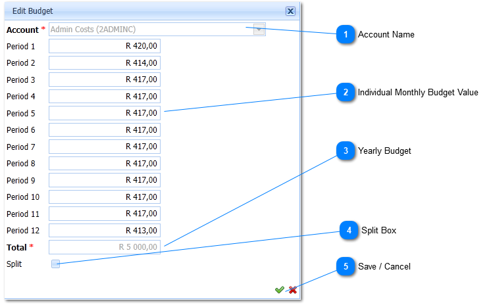Screen dimensions: 489x305
Task: Select the Period 12 amount field
Action: (x=105, y=231)
